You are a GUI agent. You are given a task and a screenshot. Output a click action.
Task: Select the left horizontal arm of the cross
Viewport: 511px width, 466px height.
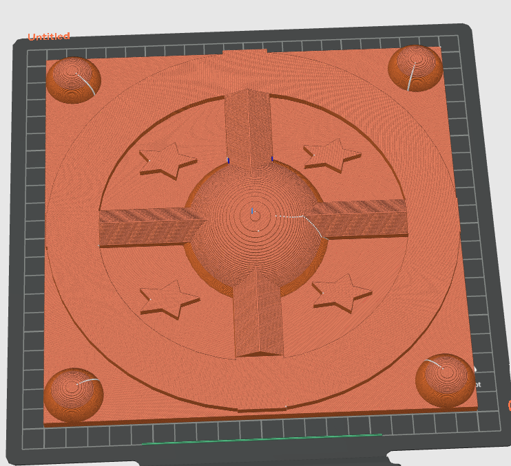pyautogui.click(x=148, y=228)
